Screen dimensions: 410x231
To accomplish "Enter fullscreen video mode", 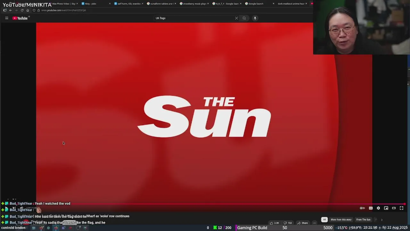I will 401,208.
